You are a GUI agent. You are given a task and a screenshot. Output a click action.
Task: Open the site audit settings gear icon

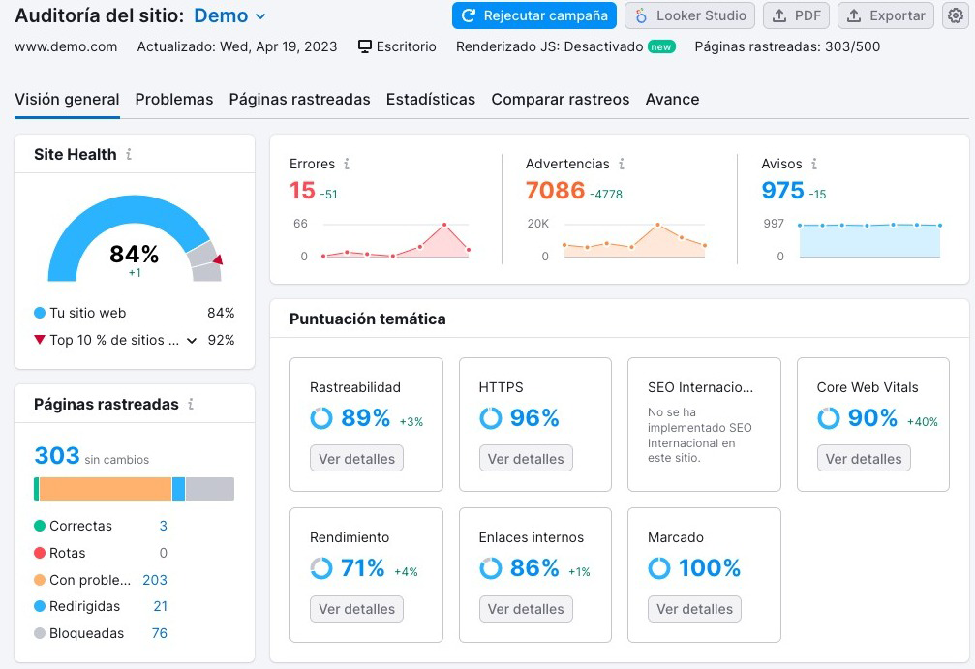coord(955,15)
